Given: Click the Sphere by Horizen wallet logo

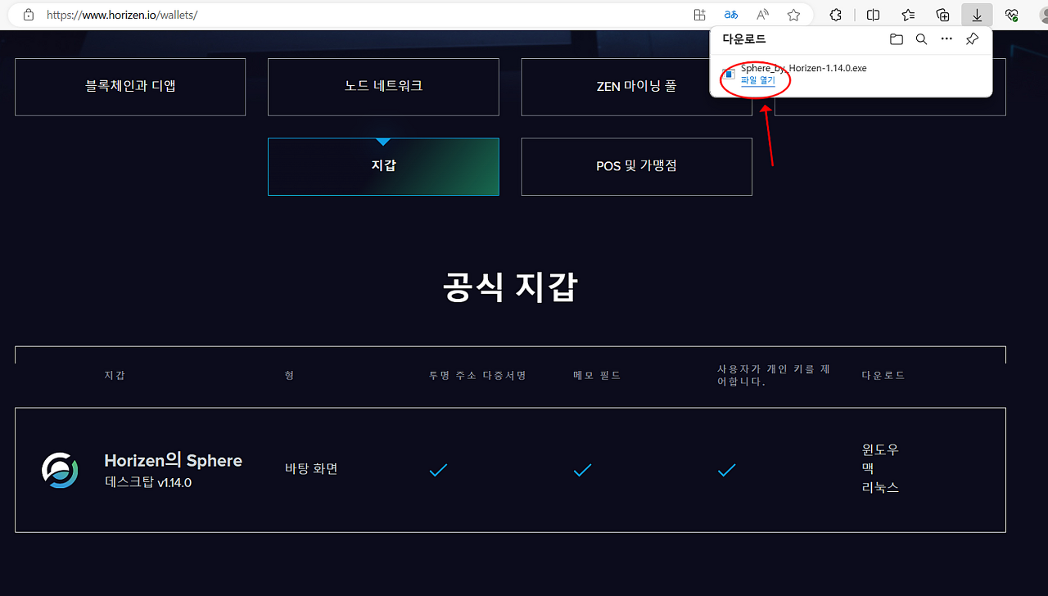Looking at the screenshot, I should point(59,469).
